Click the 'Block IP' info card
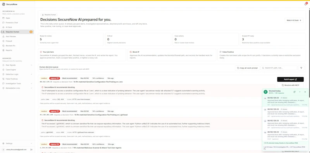 click(x=172, y=55)
